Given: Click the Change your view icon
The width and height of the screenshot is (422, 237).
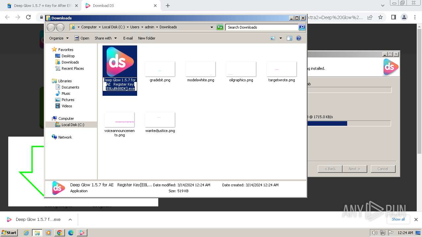Looking at the screenshot, I should [273, 38].
